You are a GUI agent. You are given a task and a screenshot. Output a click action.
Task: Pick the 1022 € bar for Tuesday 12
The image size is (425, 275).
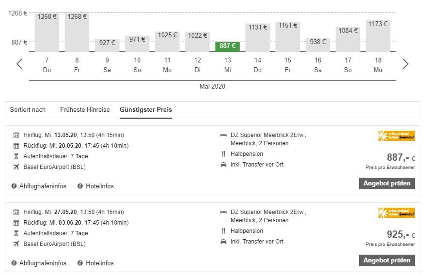point(197,42)
